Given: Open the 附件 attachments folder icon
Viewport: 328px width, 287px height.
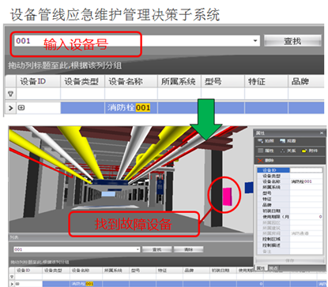Looking at the screenshot, I should (x=304, y=151).
